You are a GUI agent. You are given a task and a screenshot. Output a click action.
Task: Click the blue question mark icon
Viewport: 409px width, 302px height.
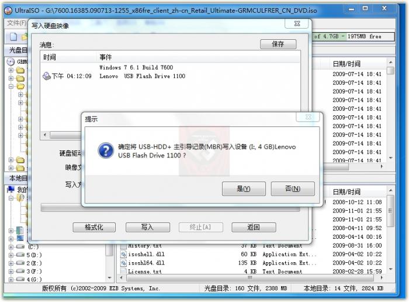point(106,150)
